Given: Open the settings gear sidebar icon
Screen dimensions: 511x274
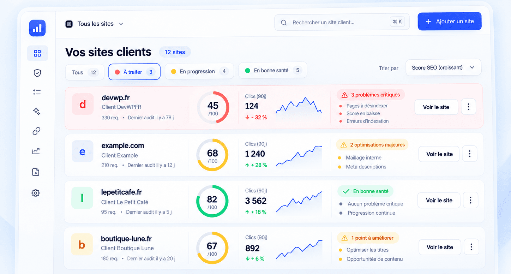Looking at the screenshot, I should pos(35,193).
